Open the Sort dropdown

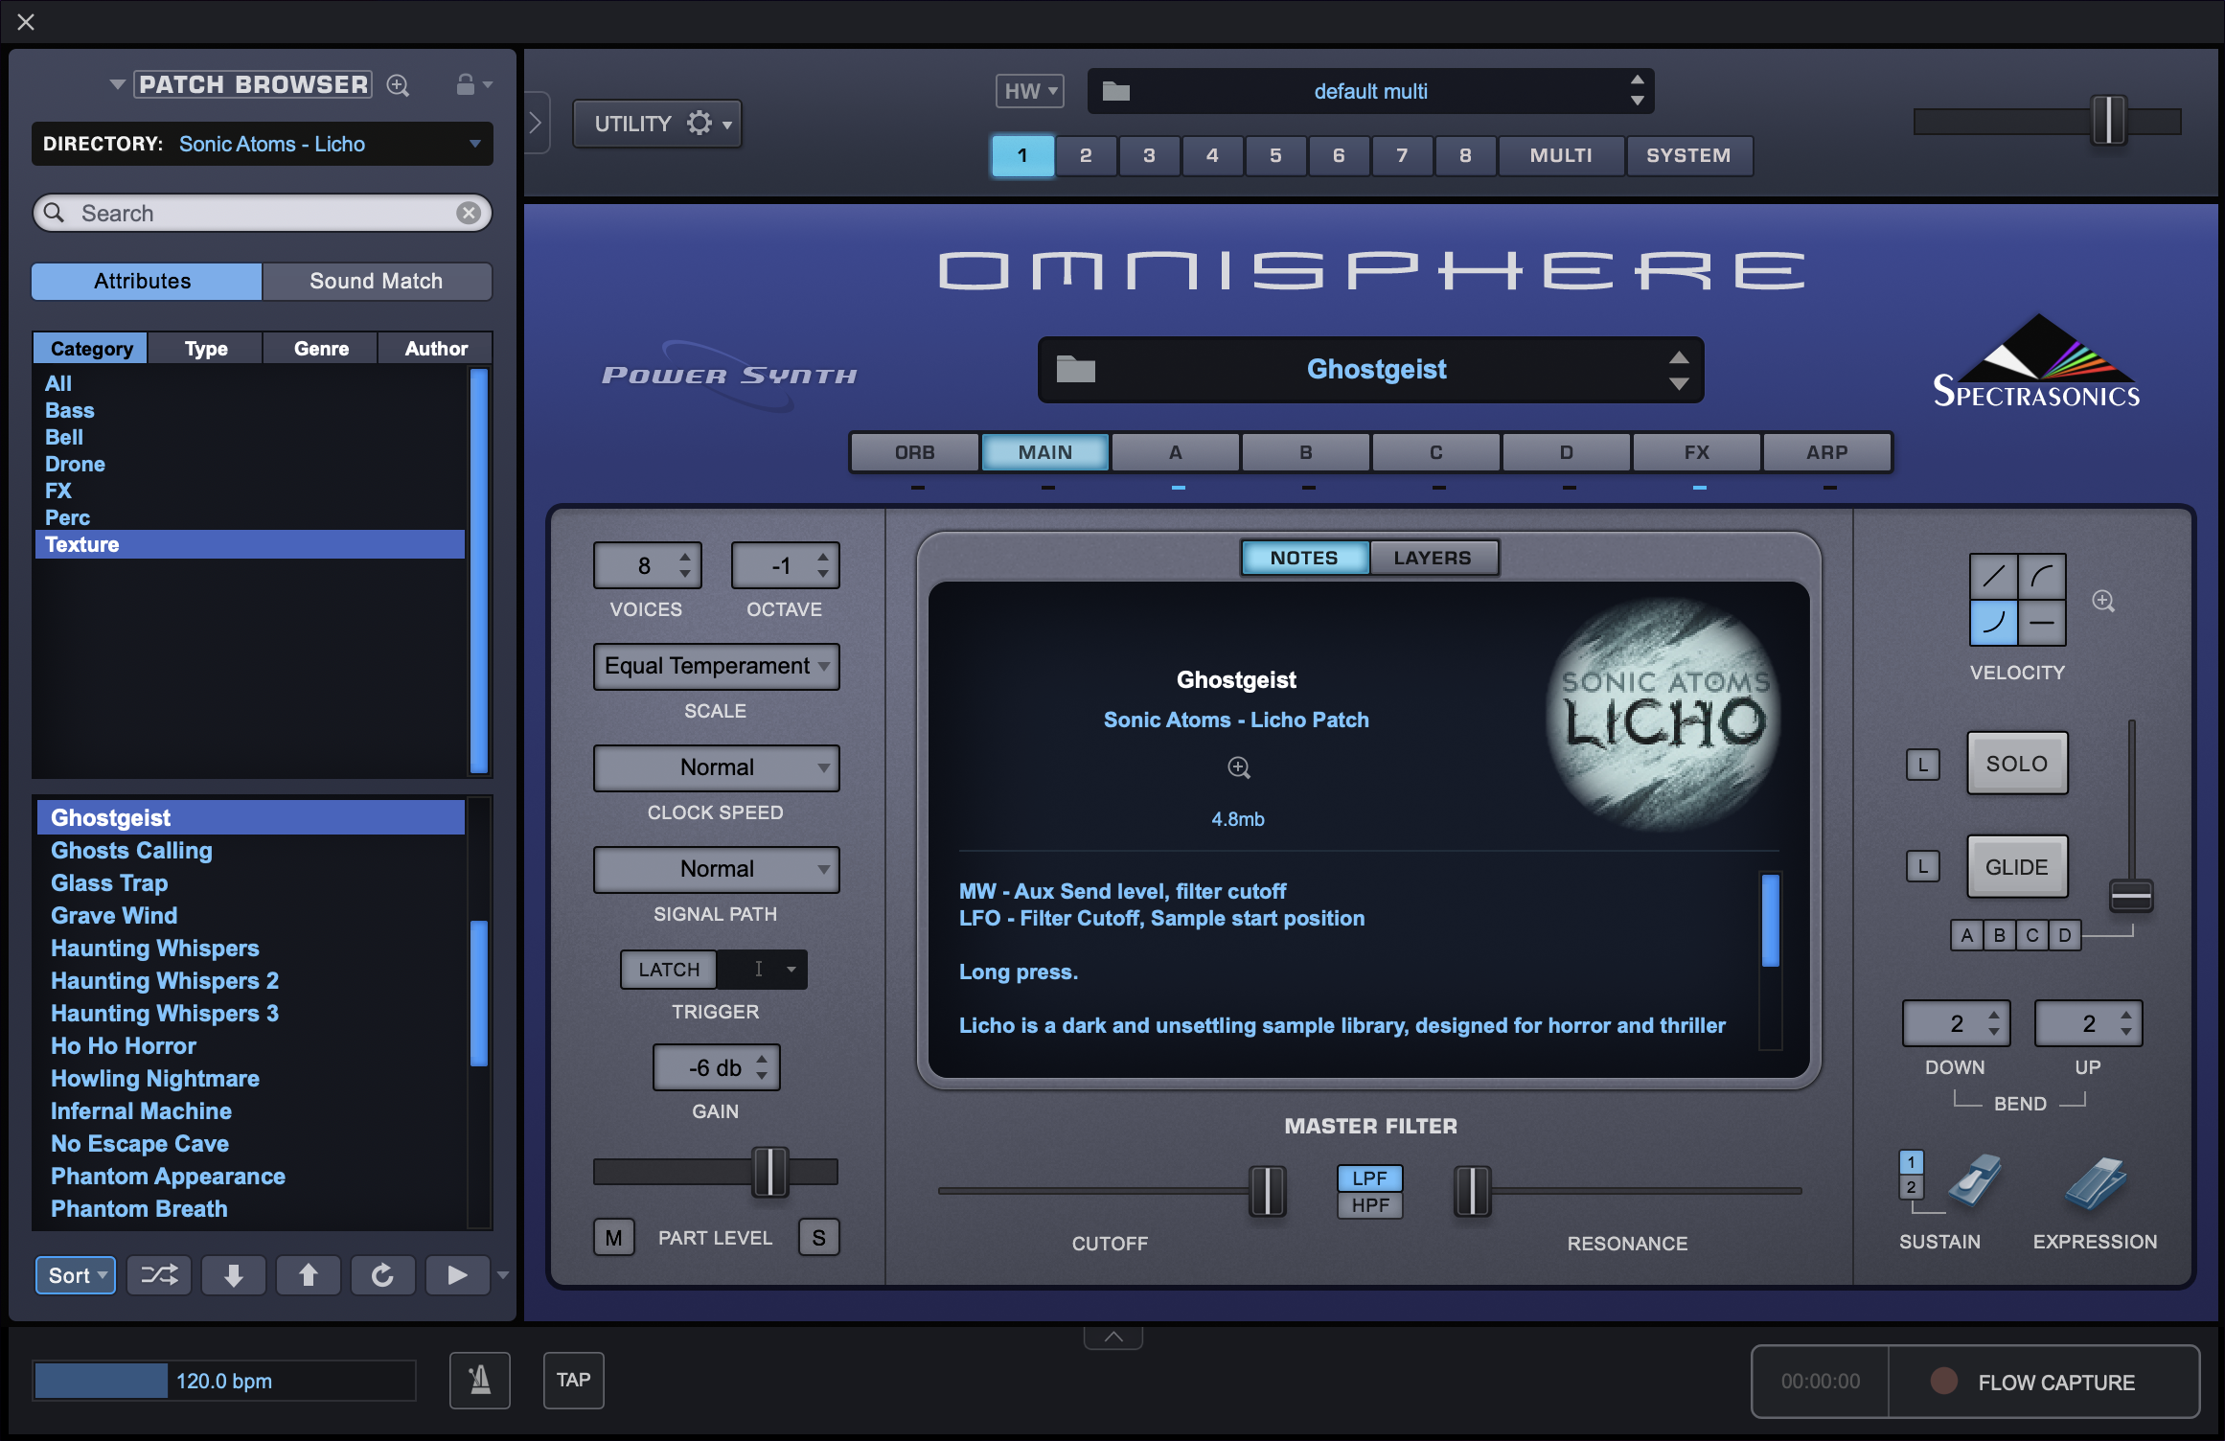[x=76, y=1275]
